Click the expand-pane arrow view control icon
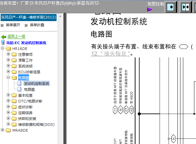Screen dimensions: 196x144 (x=171, y=7)
